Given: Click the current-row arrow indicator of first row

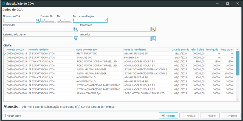Looking at the screenshot, I should click(5, 53).
